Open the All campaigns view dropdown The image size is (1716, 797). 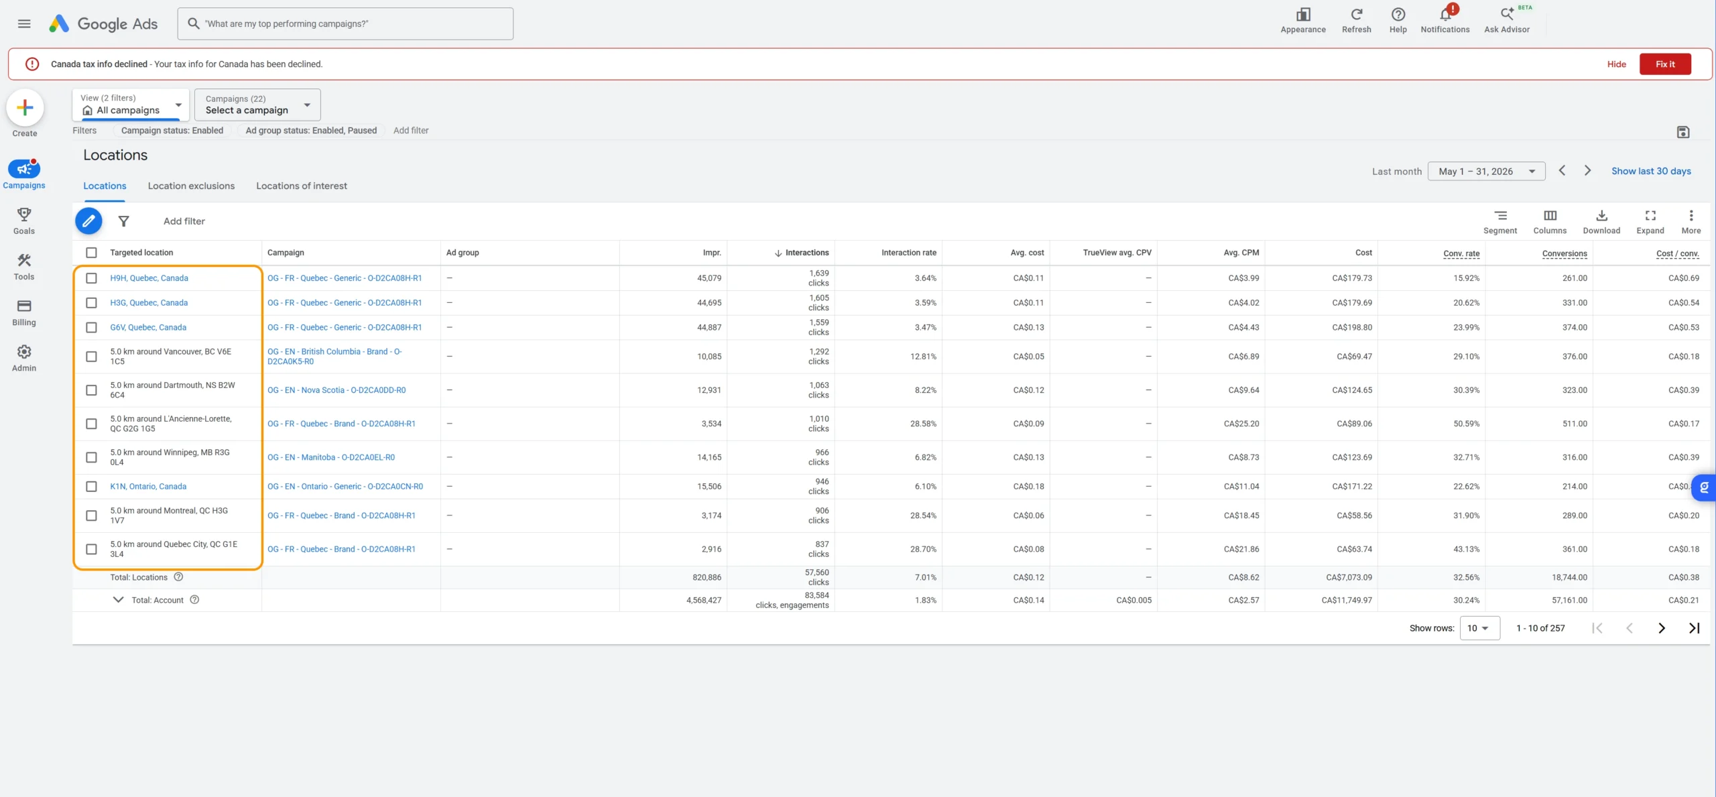tap(131, 105)
